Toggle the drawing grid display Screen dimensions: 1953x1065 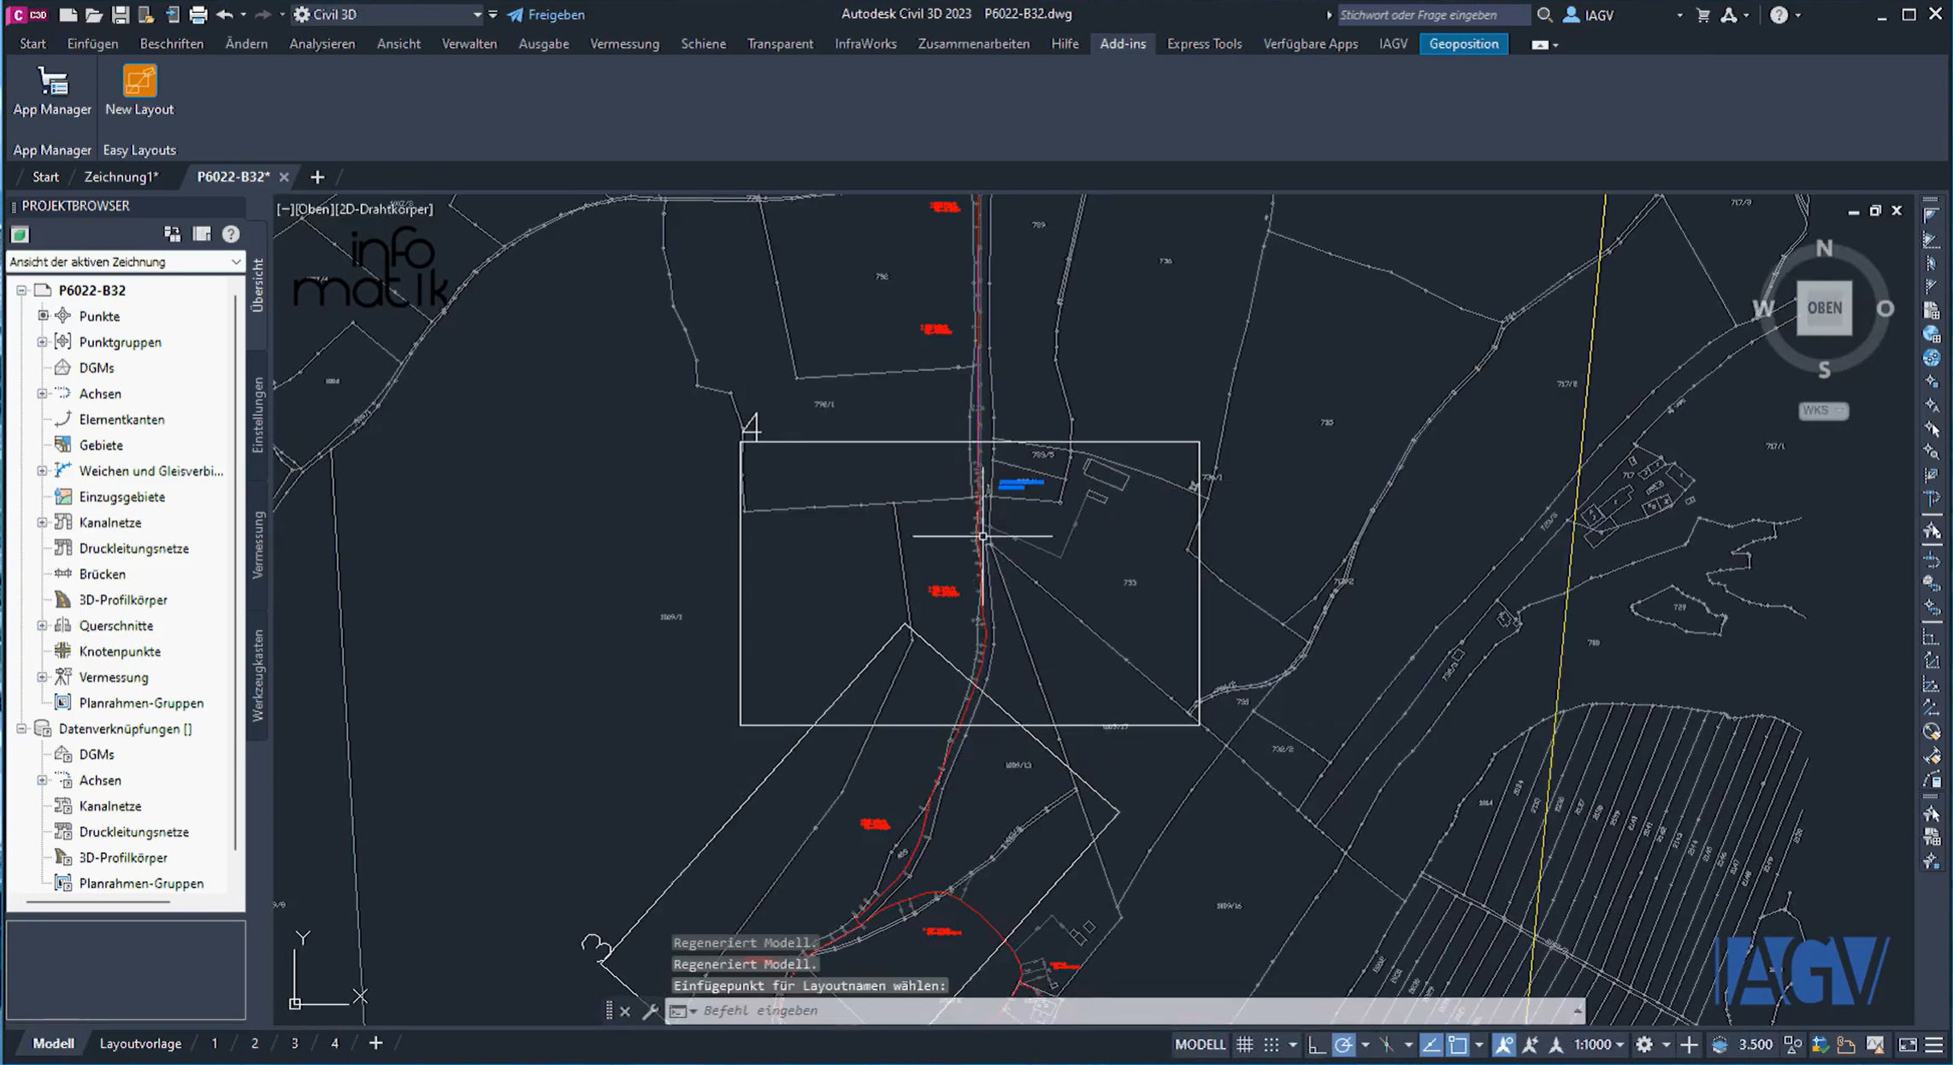(x=1245, y=1044)
